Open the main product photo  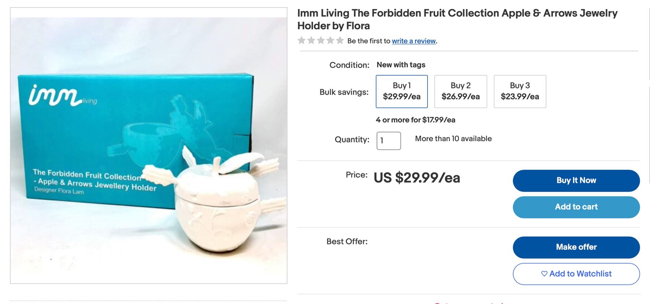tap(149, 146)
